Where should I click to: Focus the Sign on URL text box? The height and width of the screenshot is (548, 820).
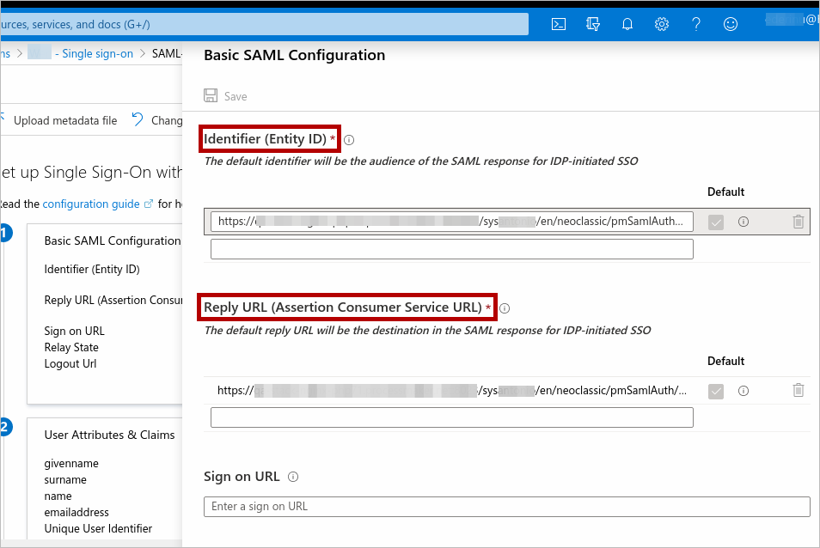pyautogui.click(x=506, y=507)
